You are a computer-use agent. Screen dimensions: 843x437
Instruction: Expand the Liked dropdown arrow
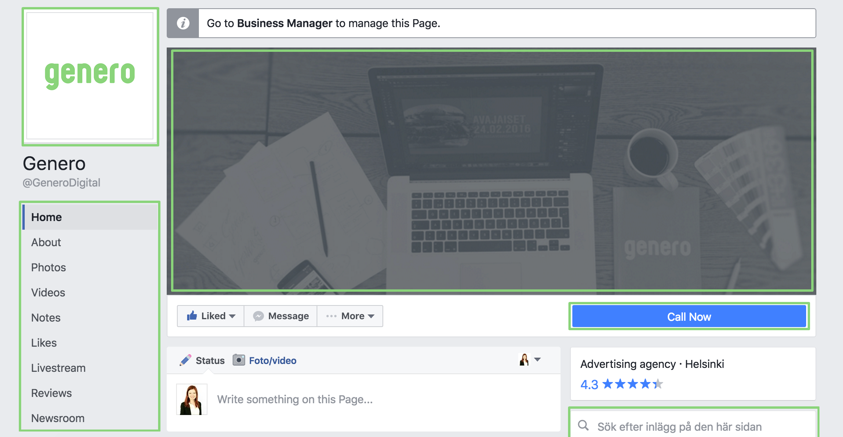click(232, 316)
